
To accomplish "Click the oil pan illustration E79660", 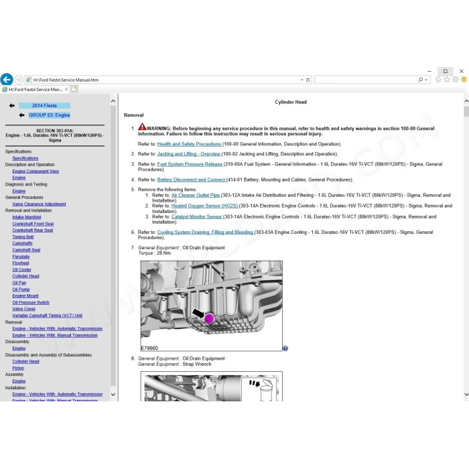I will click(x=212, y=306).
